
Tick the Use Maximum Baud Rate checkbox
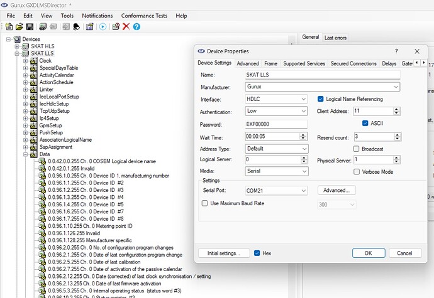204,203
